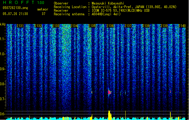The width and height of the screenshot is (189, 120).
Task: Click the tall yellow intensity peak under 2136
Action: 110,115
